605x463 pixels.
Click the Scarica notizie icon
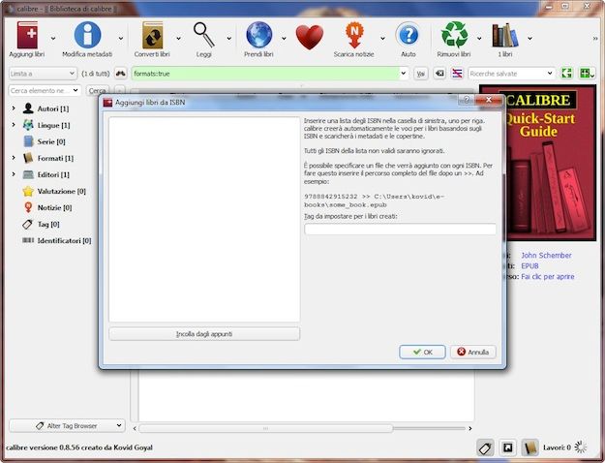[x=354, y=35]
